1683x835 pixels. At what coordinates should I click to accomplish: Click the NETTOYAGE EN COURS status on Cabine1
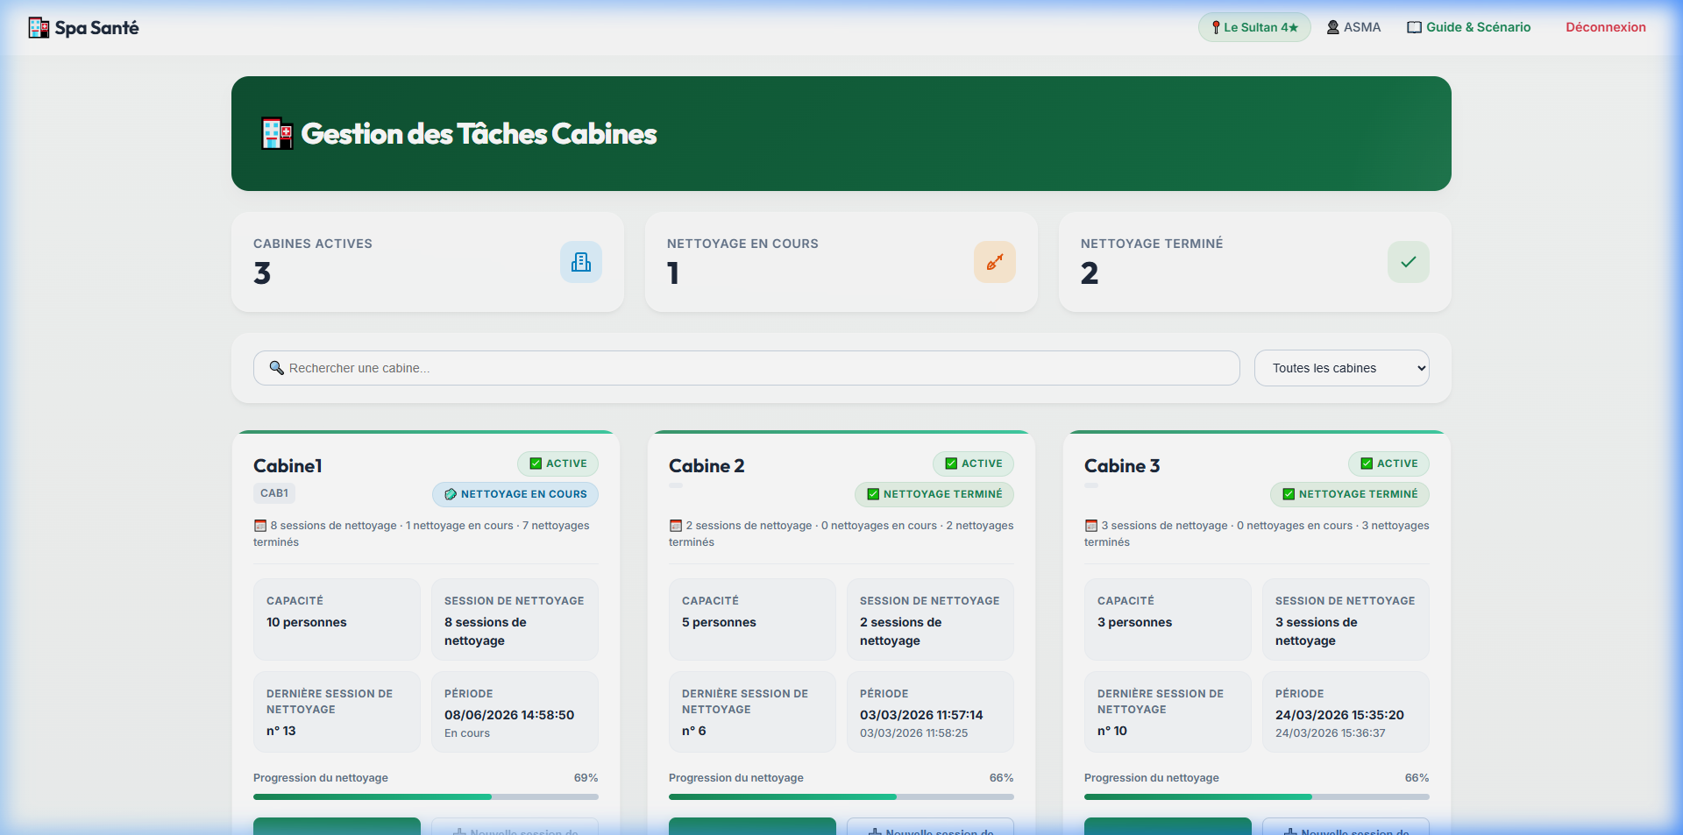515,494
